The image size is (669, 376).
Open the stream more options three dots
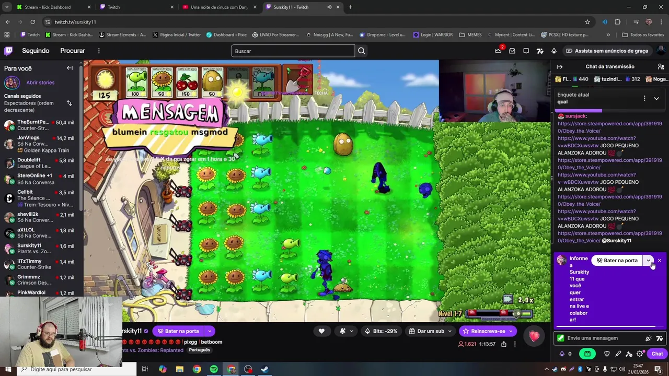[x=515, y=344]
